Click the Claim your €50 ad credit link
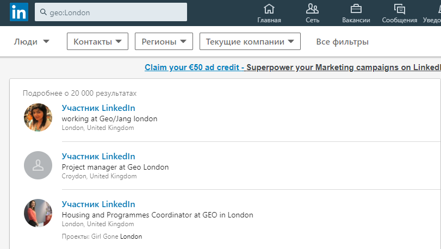The height and width of the screenshot is (249, 441). [x=194, y=67]
